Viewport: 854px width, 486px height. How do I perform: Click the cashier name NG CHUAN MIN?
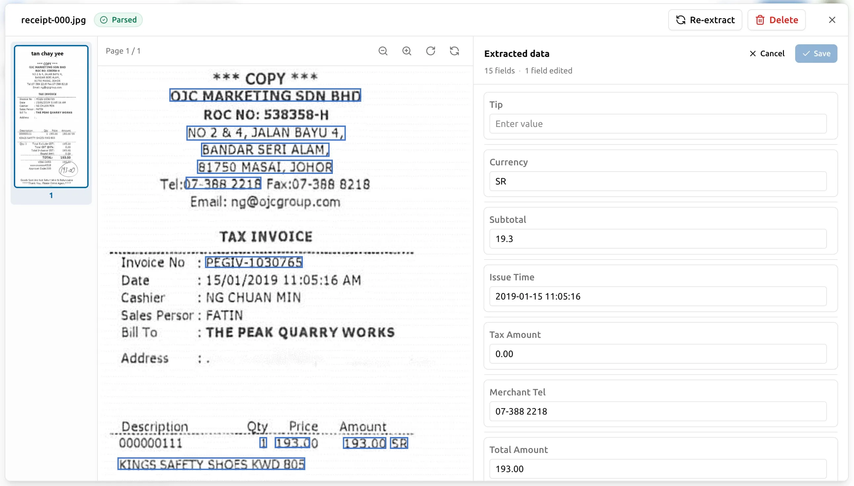[x=253, y=298]
